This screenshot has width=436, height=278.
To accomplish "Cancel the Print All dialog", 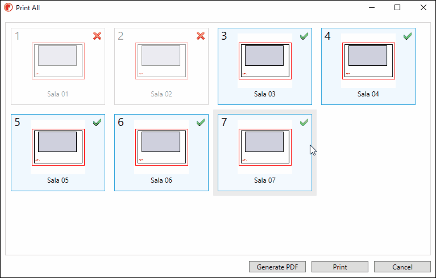I will tap(402, 267).
